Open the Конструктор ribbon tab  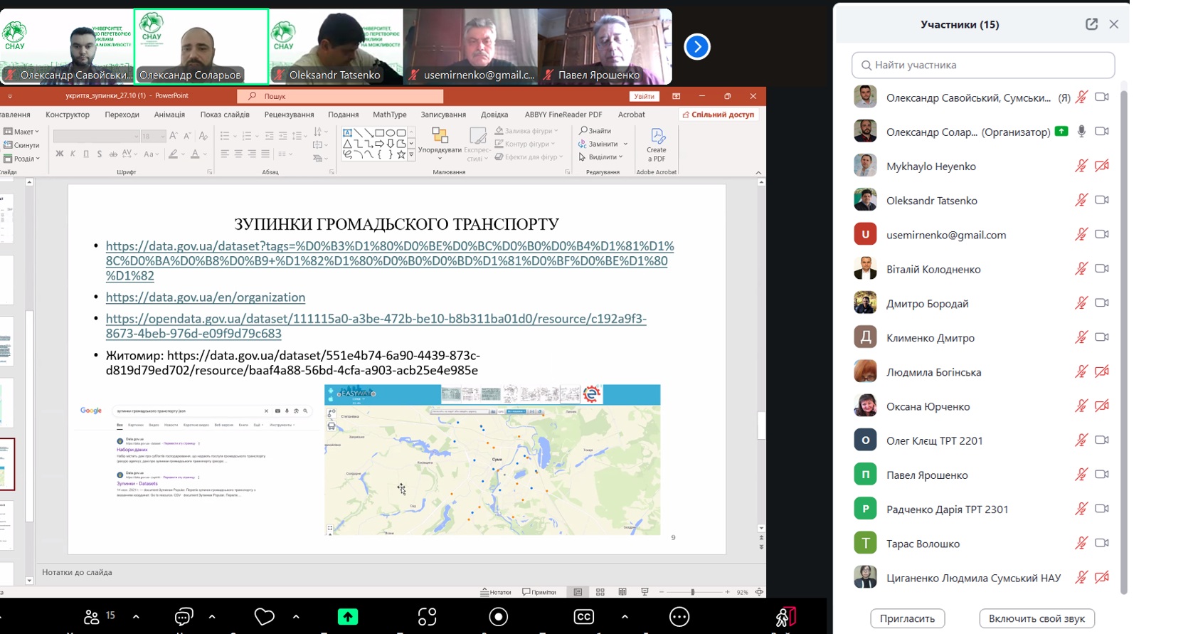[x=68, y=115]
